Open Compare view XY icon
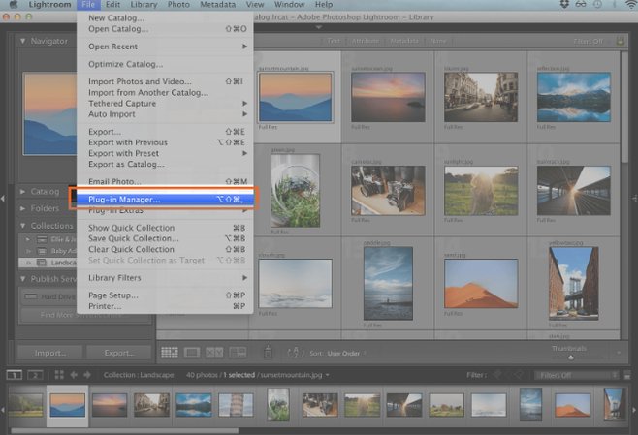 coord(214,353)
